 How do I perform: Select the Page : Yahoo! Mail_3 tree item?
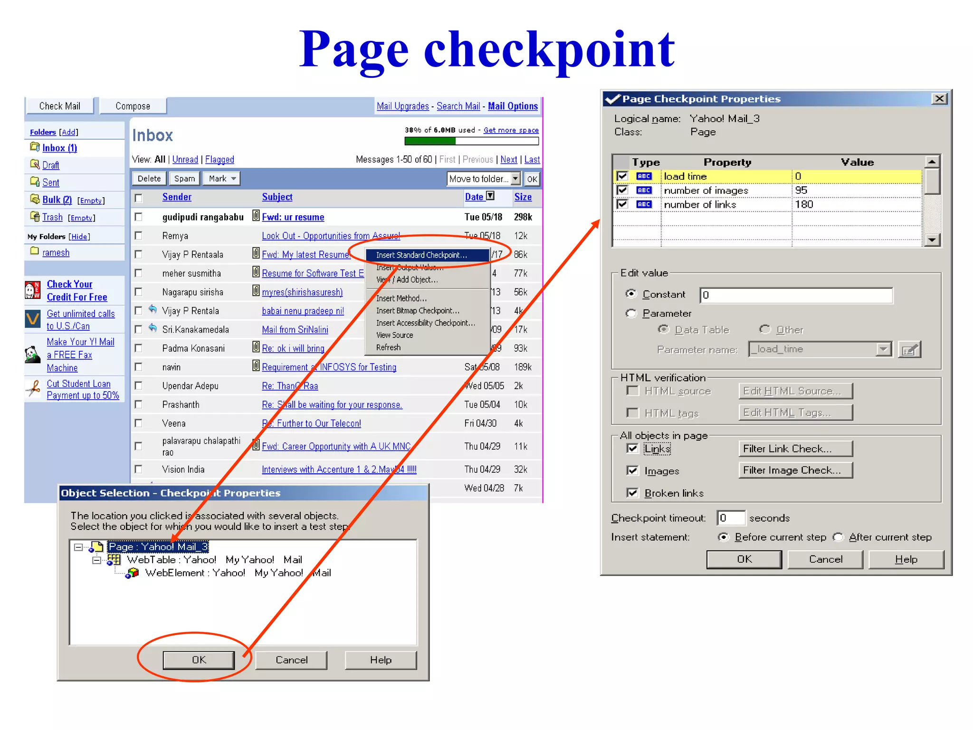point(158,547)
